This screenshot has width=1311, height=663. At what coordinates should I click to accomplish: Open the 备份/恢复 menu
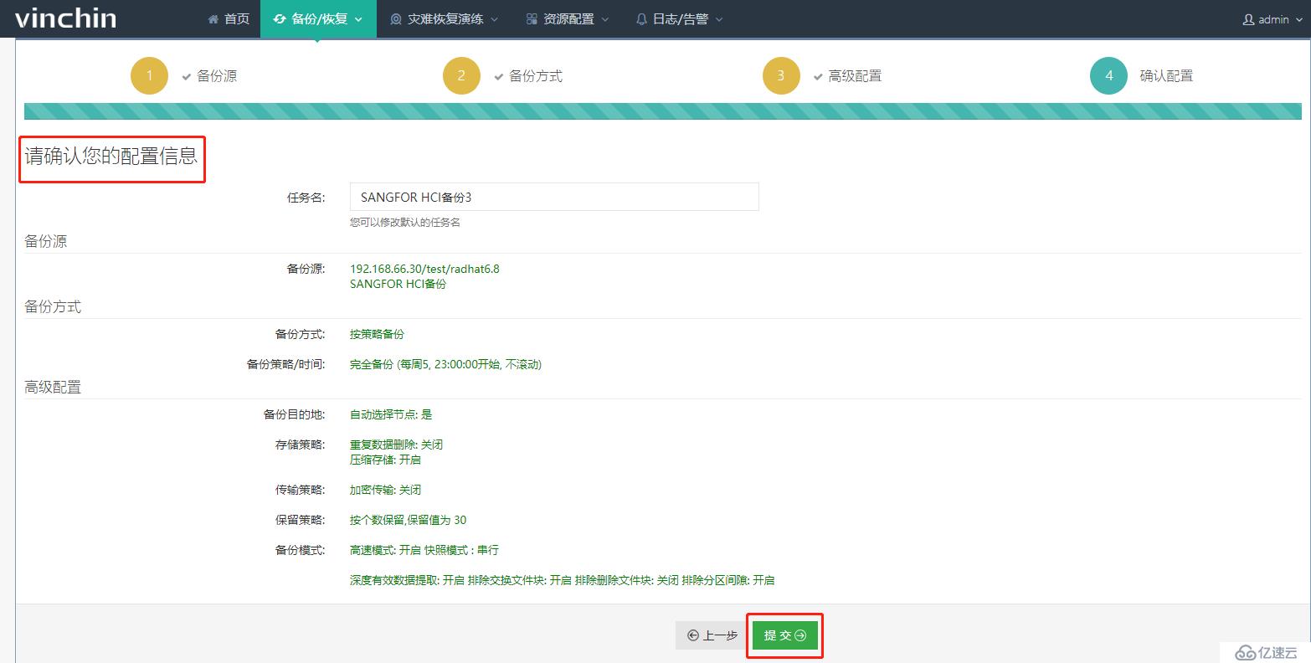click(x=318, y=18)
